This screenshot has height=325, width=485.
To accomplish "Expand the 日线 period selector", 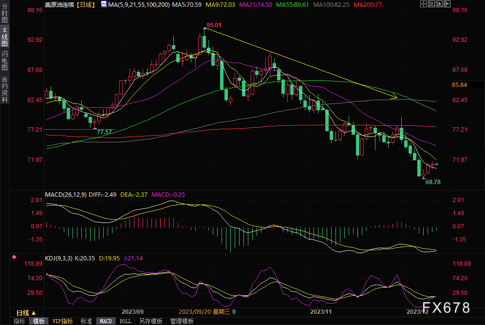I will tap(26, 313).
